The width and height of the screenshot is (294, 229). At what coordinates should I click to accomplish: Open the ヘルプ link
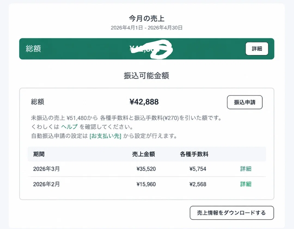tap(69, 127)
